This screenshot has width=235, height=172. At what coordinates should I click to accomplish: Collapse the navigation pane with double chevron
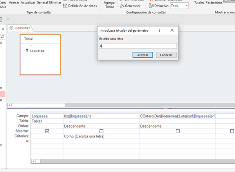[x=3, y=29]
